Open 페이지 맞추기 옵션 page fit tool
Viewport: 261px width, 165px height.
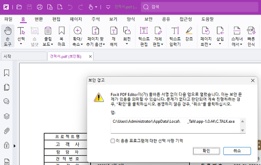coord(96,36)
